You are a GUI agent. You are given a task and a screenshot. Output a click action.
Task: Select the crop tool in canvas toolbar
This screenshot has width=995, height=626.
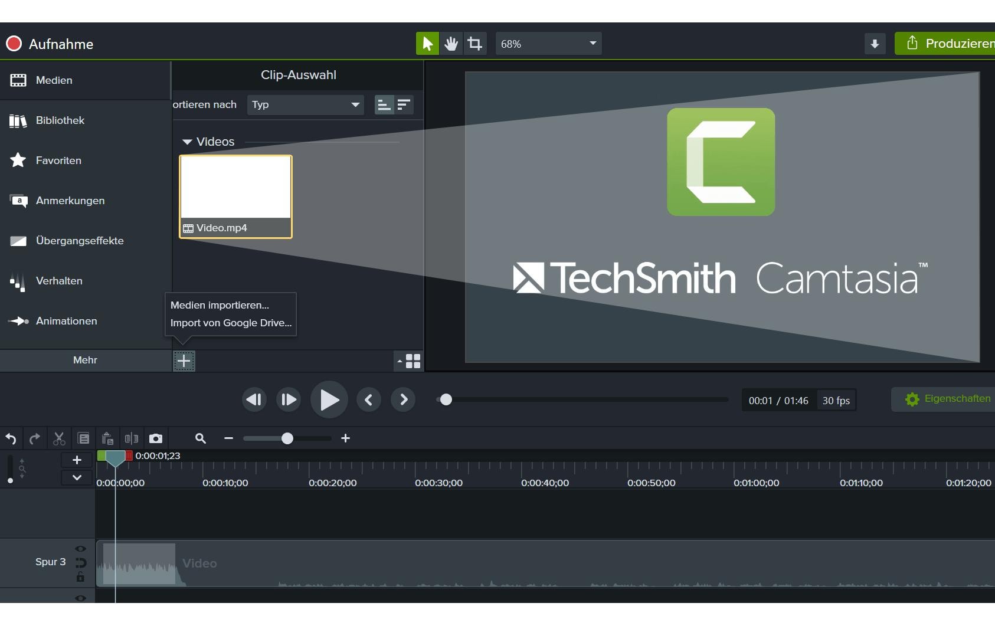point(474,44)
